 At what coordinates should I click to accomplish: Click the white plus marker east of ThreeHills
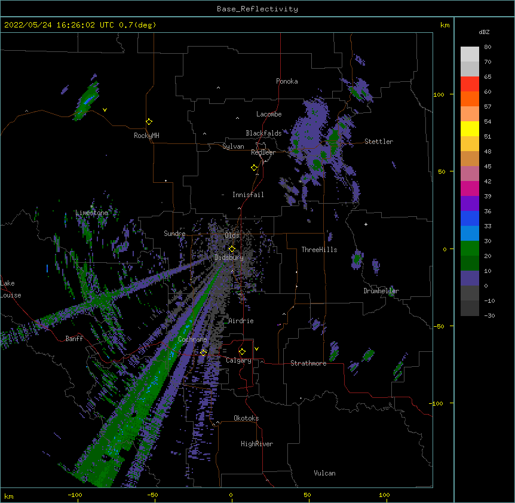366,224
